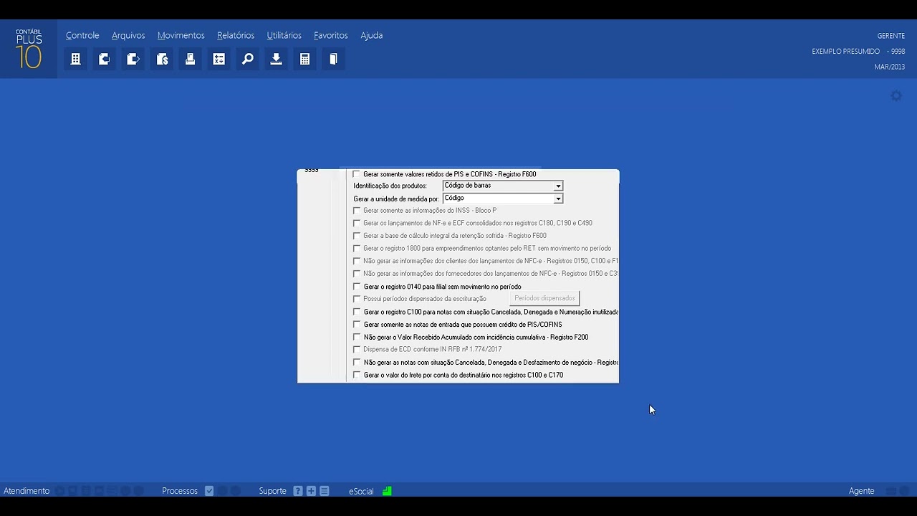
Task: Toggle 'Gerar somente as informações do INSS' checkbox
Action: point(357,211)
